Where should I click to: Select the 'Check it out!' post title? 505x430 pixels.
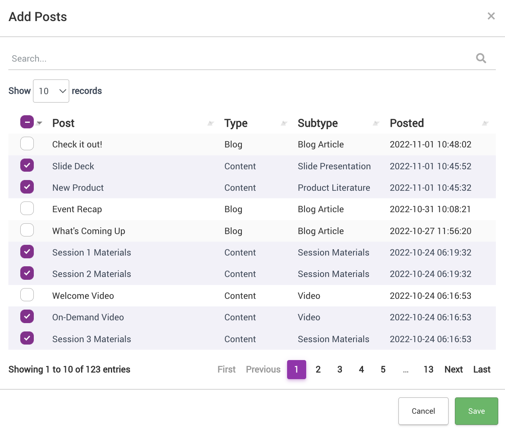pyautogui.click(x=77, y=145)
